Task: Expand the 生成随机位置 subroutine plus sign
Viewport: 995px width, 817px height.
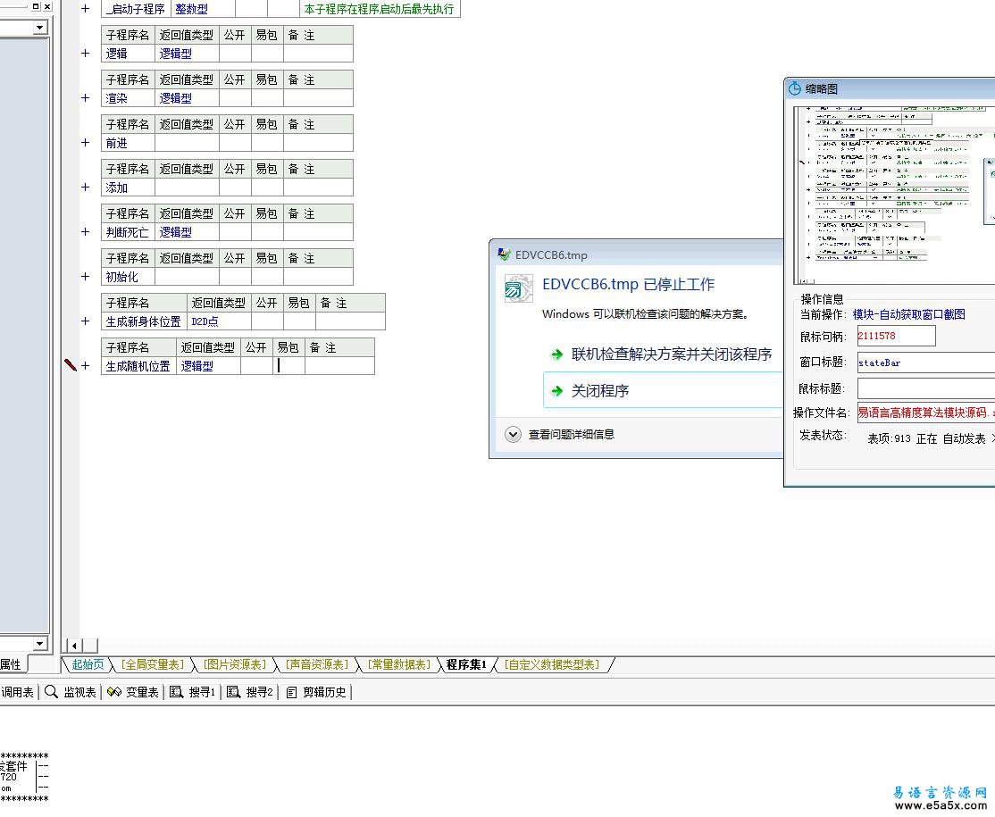Action: [x=85, y=366]
